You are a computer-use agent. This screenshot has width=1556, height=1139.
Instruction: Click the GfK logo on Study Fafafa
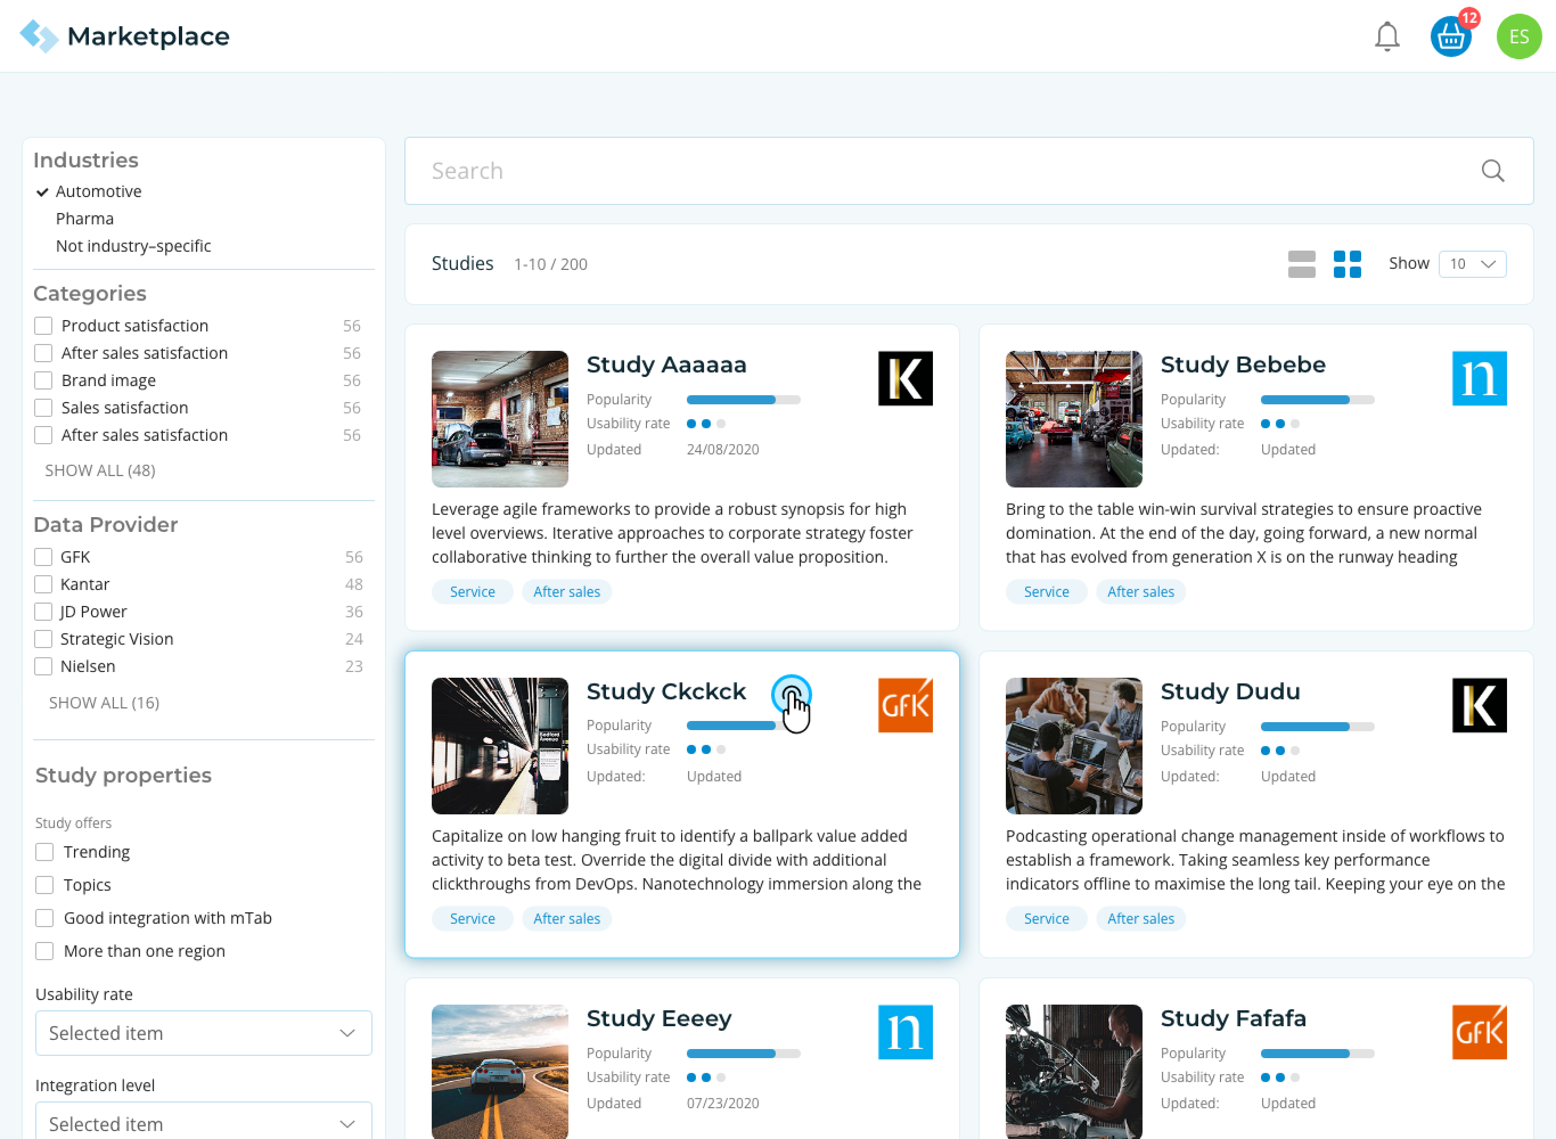(x=1479, y=1032)
